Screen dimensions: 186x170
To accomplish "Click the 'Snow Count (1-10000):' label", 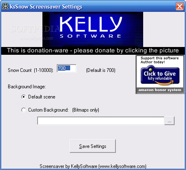I will point(31,70).
